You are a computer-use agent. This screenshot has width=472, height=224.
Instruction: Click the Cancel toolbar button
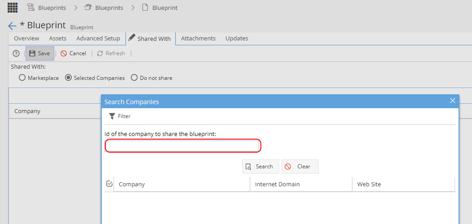73,53
